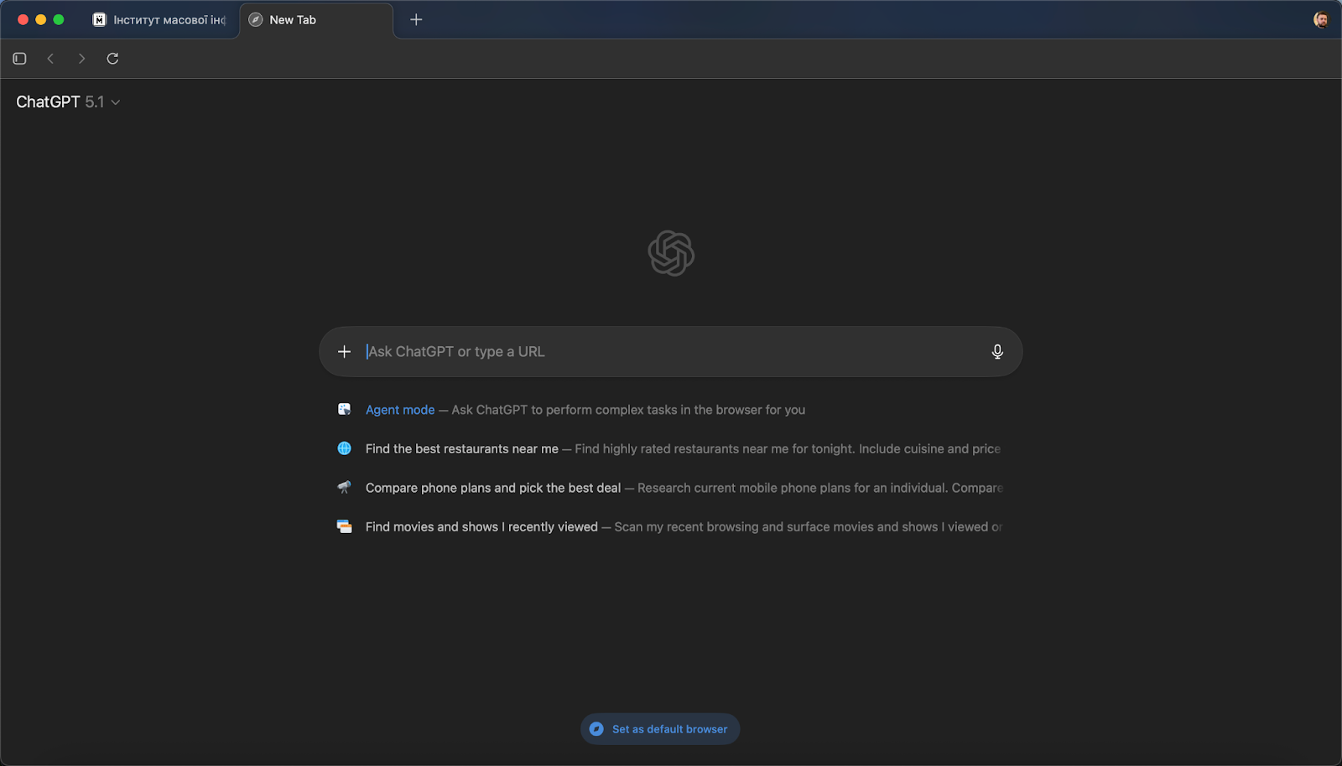The height and width of the screenshot is (766, 1342).
Task: Open a new tab with plus icon
Action: click(x=416, y=20)
